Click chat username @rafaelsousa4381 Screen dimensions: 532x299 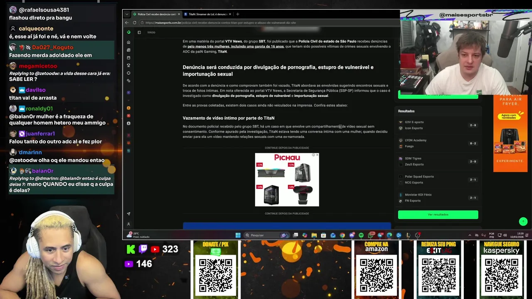(x=44, y=10)
